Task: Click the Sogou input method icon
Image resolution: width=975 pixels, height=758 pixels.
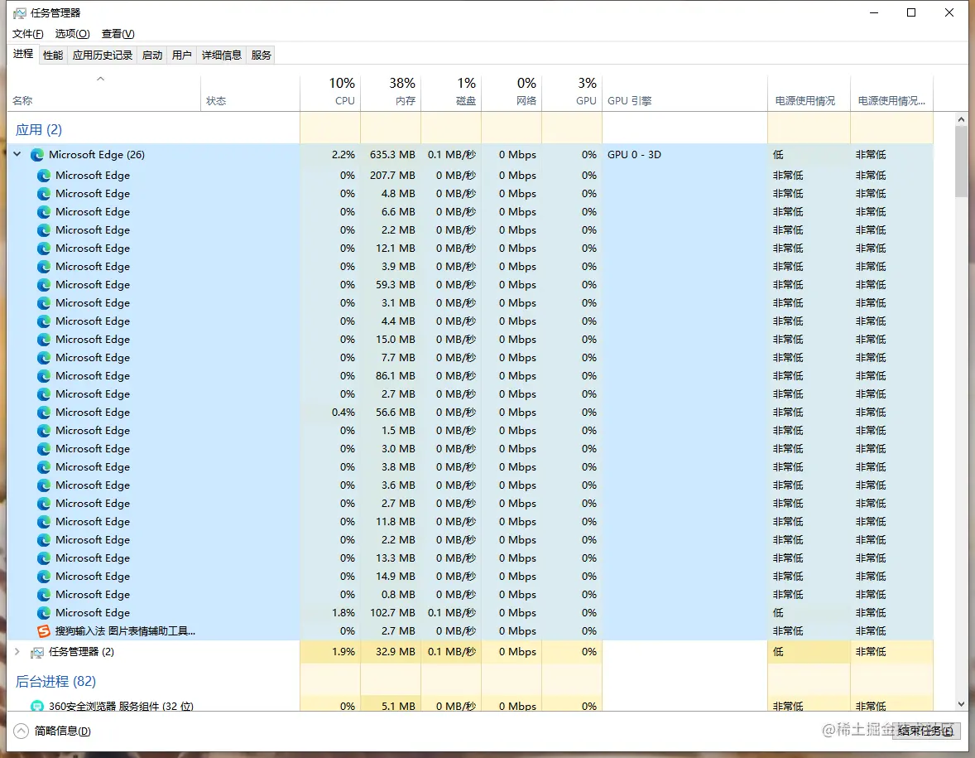Action: click(44, 631)
